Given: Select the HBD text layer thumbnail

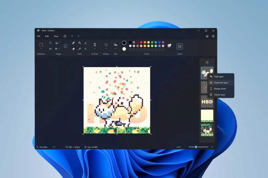Looking at the screenshot, I should 207,102.
